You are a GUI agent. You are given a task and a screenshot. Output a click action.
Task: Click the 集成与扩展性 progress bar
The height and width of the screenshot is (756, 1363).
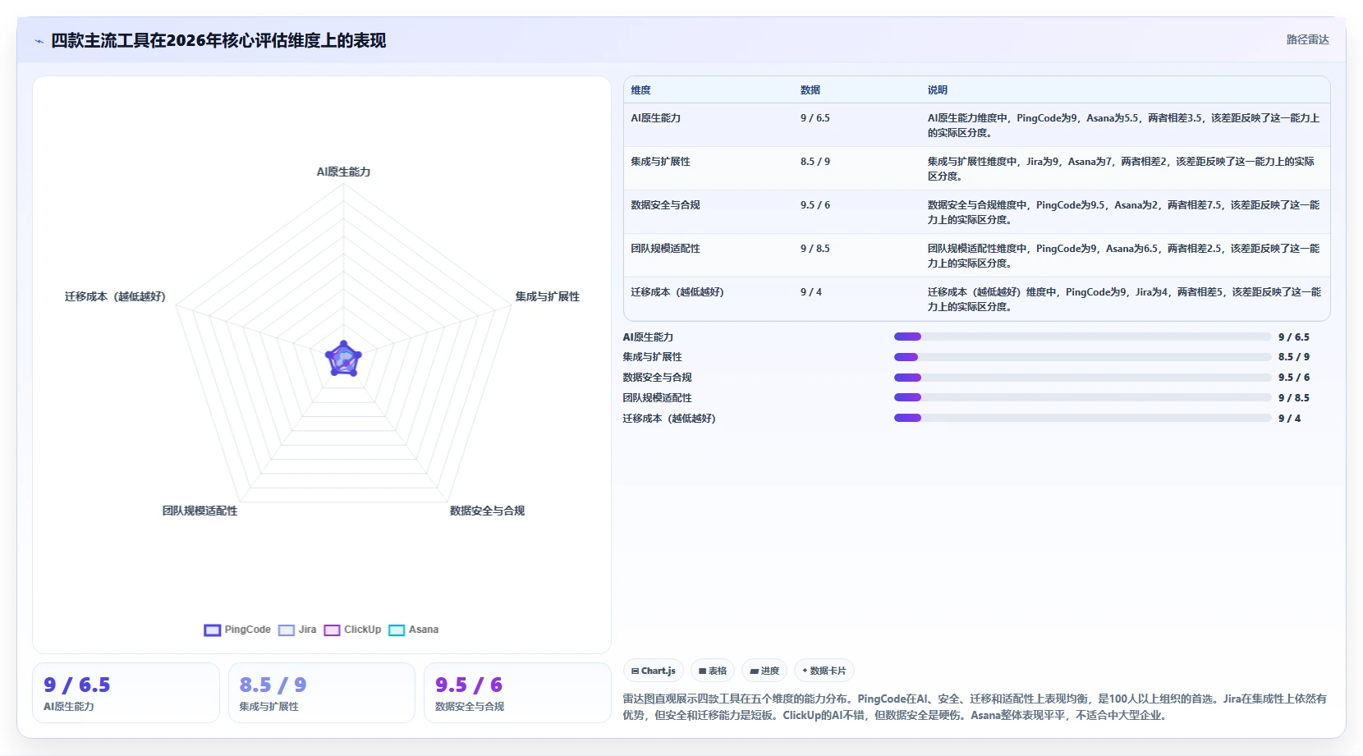[1082, 357]
